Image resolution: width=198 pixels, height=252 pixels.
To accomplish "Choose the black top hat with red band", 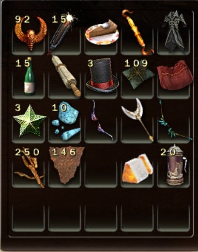I will [x=102, y=76].
